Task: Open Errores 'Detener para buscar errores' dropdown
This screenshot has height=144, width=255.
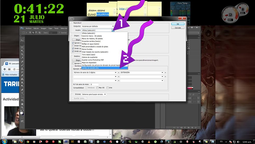Action: tap(94, 94)
